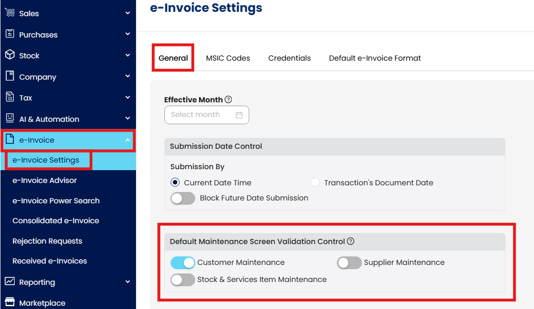
Task: Collapse the e-Invoice menu chevron
Action: [127, 140]
